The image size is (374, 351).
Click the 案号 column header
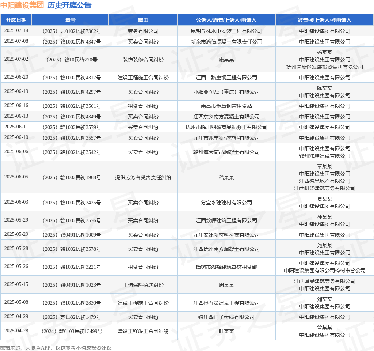[x=70, y=20]
